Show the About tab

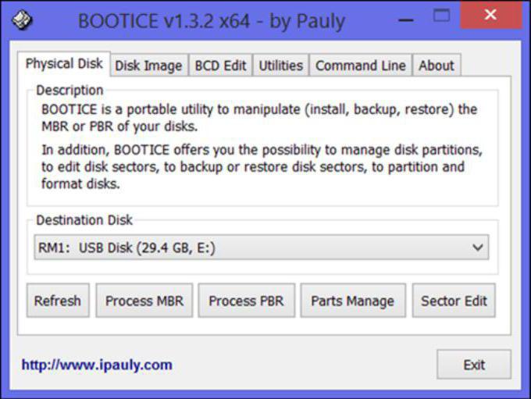[x=437, y=66]
